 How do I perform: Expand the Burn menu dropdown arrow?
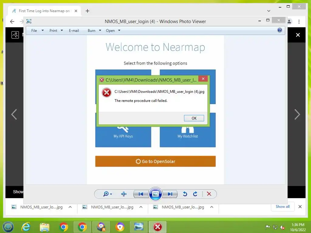(x=100, y=31)
